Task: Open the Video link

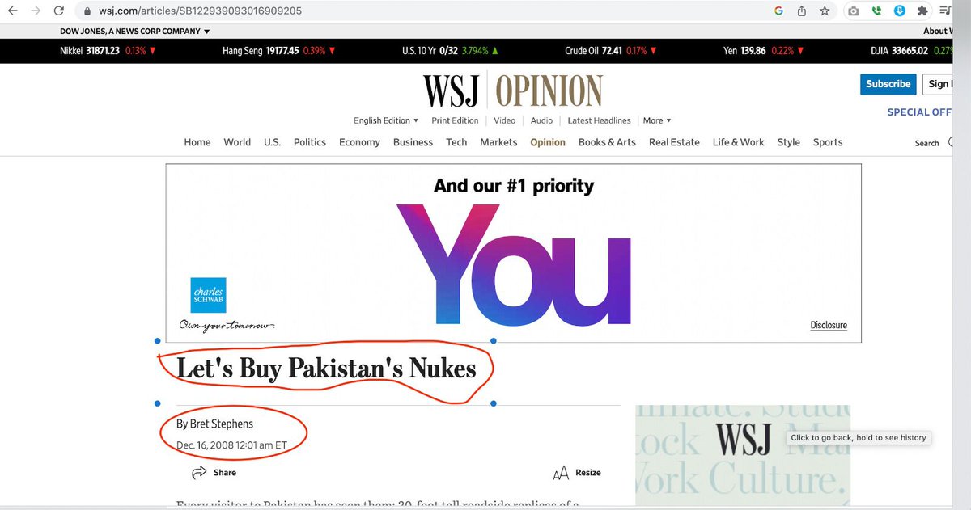Action: pos(504,120)
